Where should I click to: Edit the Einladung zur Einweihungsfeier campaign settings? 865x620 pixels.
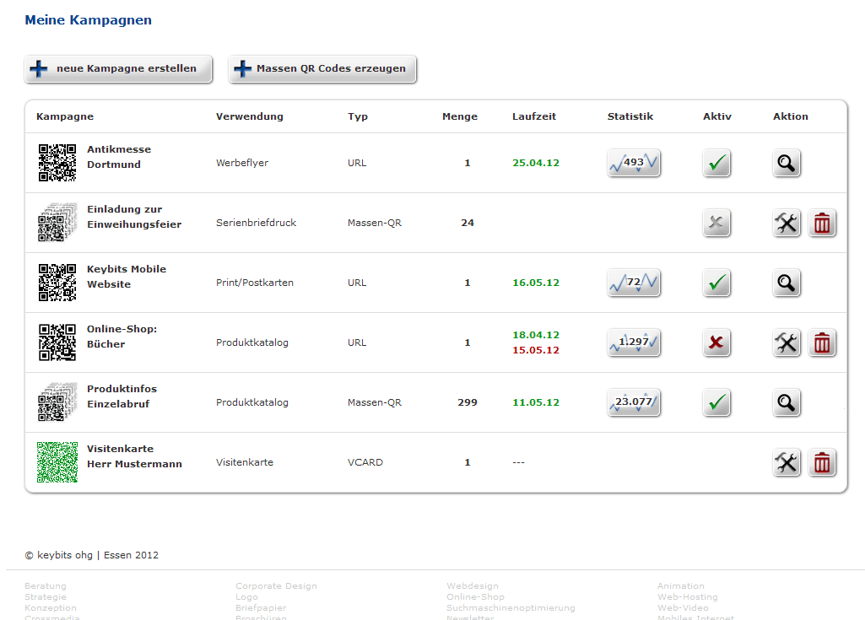(787, 224)
